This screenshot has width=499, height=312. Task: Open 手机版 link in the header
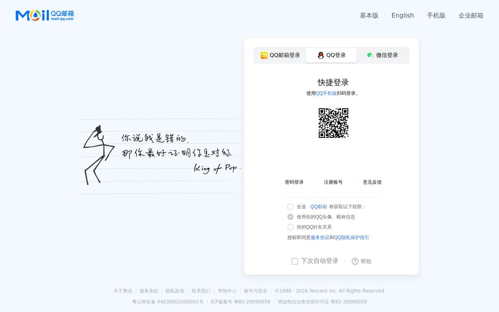tap(436, 16)
